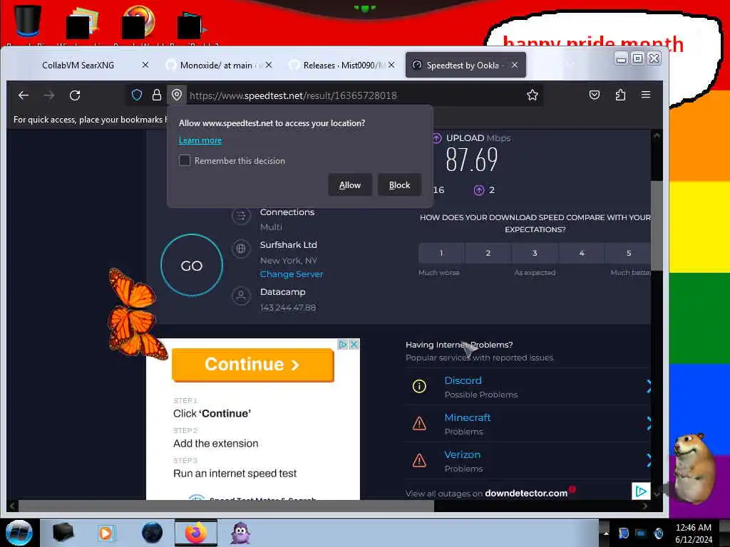This screenshot has height=547, width=730.
Task: Click the padlock site security icon
Action: pyautogui.click(x=157, y=95)
